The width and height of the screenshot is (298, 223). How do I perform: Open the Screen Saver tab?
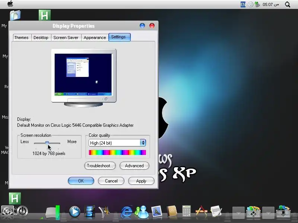(x=66, y=38)
